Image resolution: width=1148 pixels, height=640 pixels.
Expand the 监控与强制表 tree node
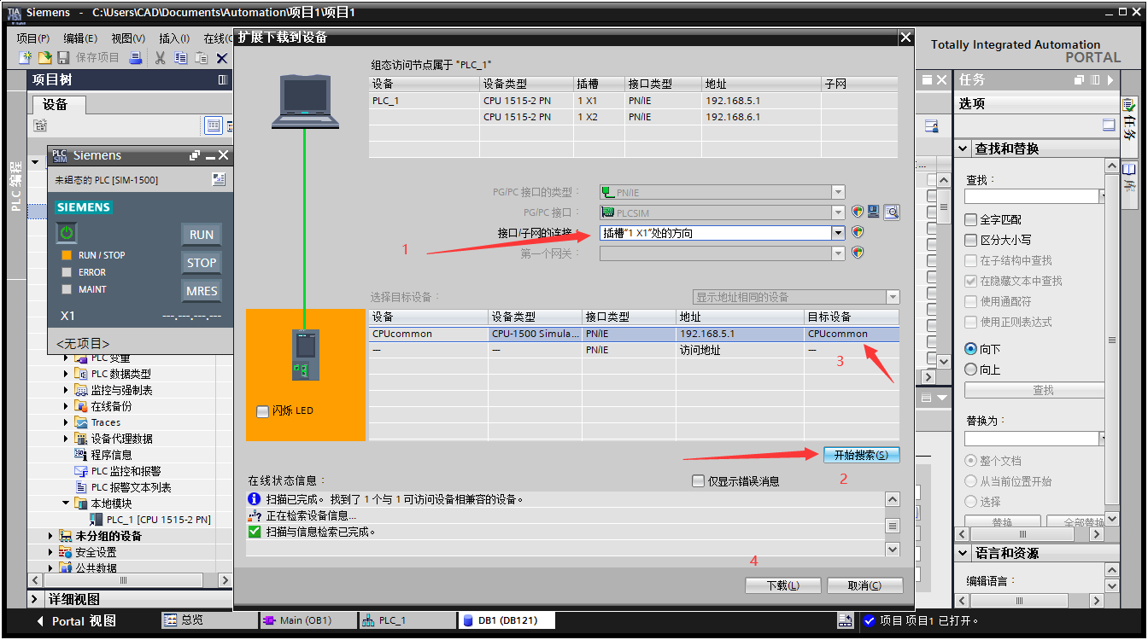(x=67, y=390)
